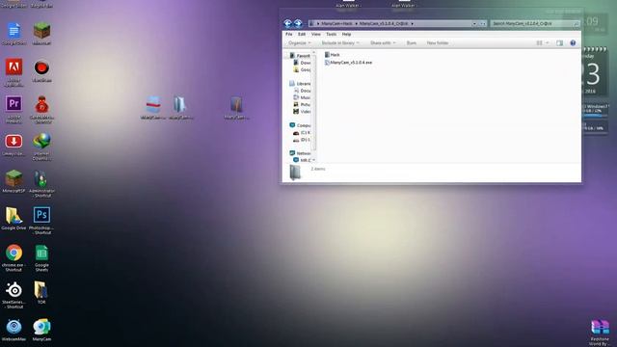Go back in Explorer window

point(287,23)
